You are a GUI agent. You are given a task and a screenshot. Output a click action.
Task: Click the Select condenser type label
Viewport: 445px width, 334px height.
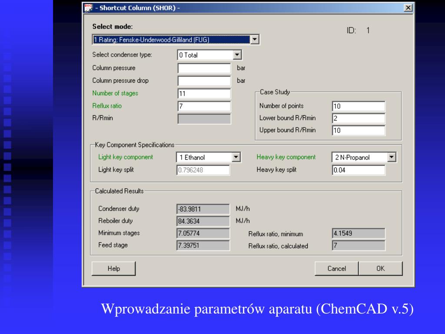[122, 55]
